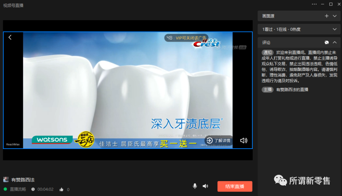
Task: Open the three-dot more options menu
Action: click(314, 4)
